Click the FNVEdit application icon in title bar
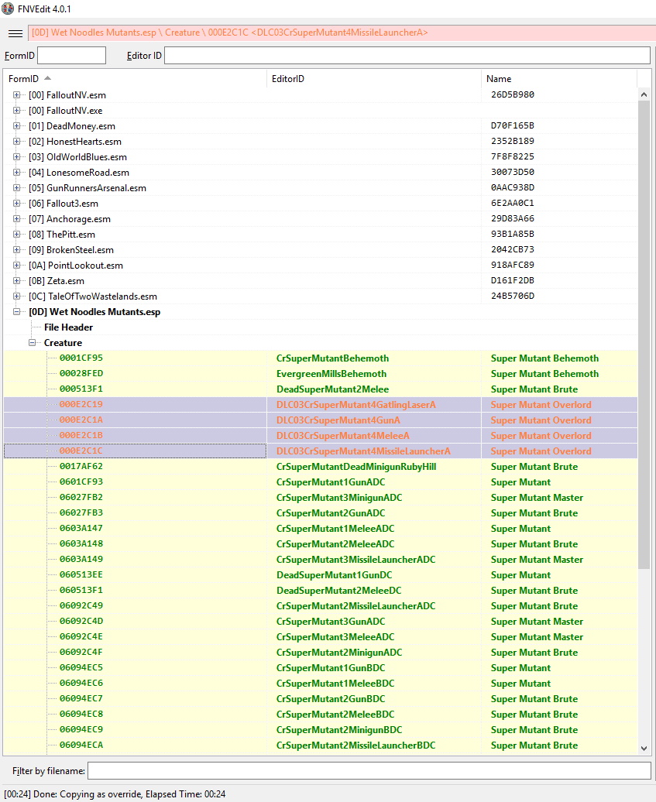The width and height of the screenshot is (656, 802). [8, 9]
